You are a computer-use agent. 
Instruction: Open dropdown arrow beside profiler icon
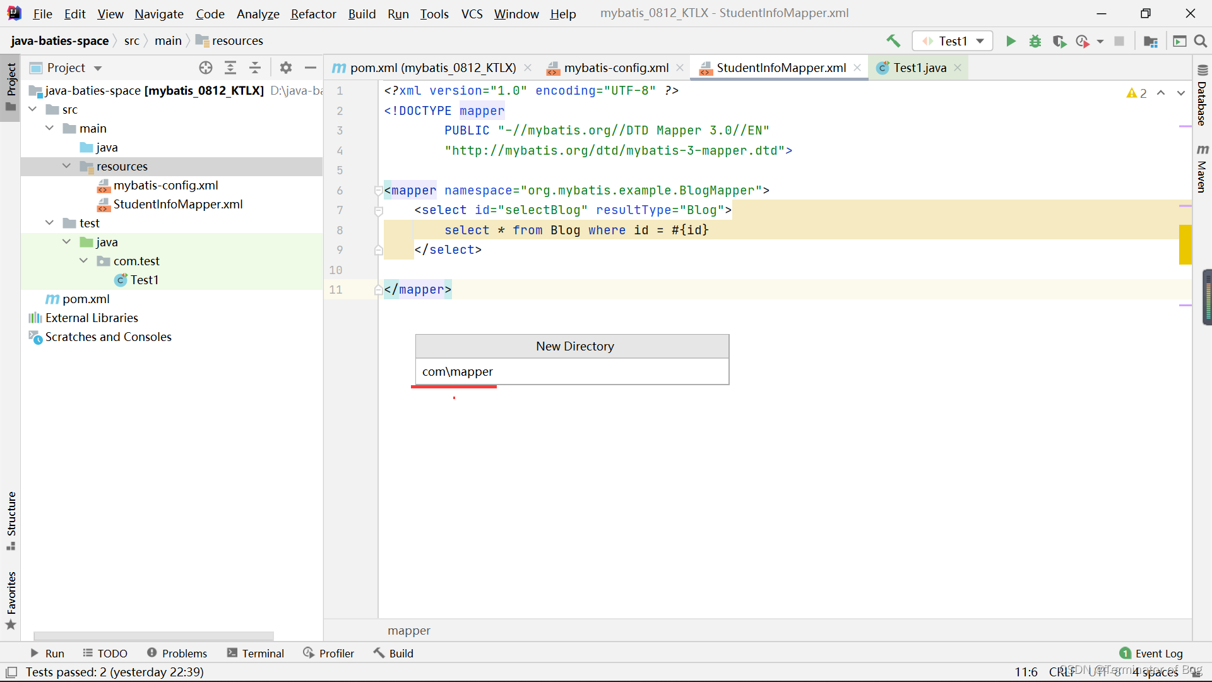(x=1100, y=41)
